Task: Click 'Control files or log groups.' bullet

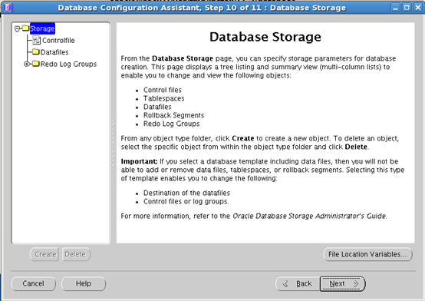Action: (x=186, y=201)
